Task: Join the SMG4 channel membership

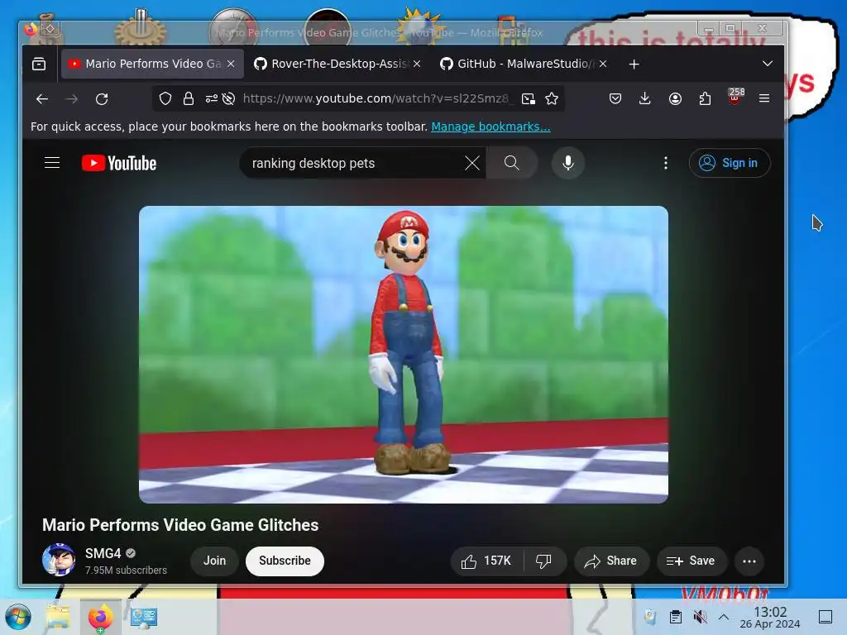Action: pos(214,561)
